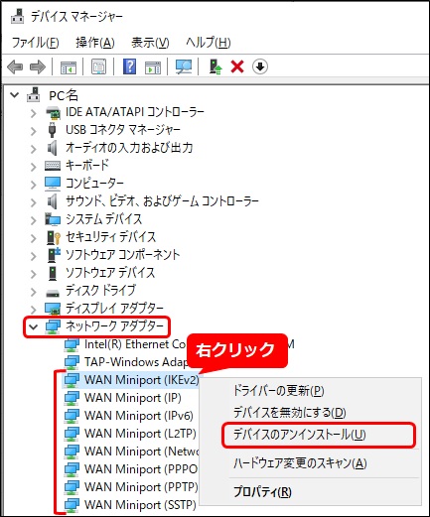Image resolution: width=430 pixels, height=517 pixels.
Task: Select プロパティ(R) in context menu
Action: [x=262, y=492]
